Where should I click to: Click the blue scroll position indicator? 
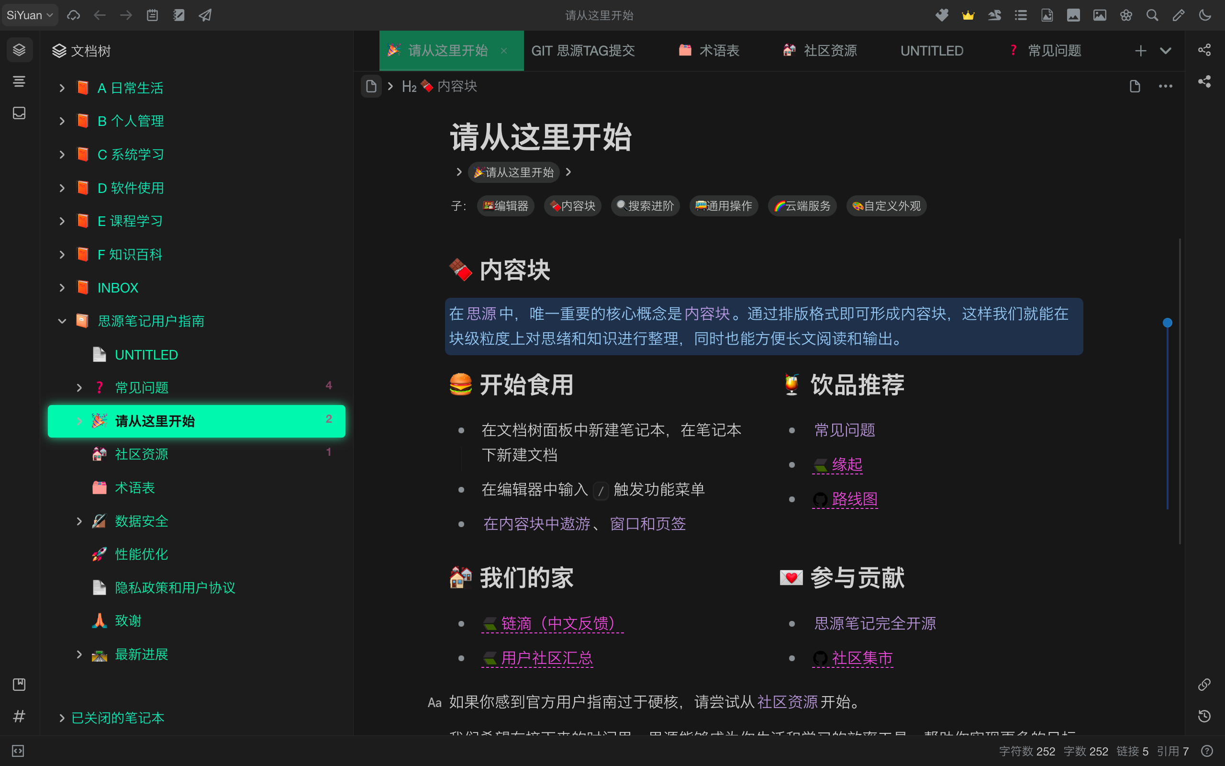click(1167, 323)
